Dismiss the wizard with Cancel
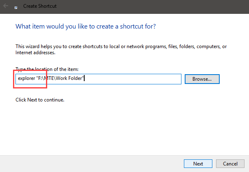 (x=230, y=163)
